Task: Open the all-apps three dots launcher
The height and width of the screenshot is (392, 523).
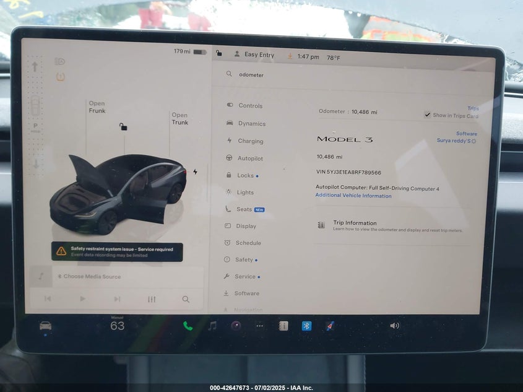Action: click(x=260, y=326)
